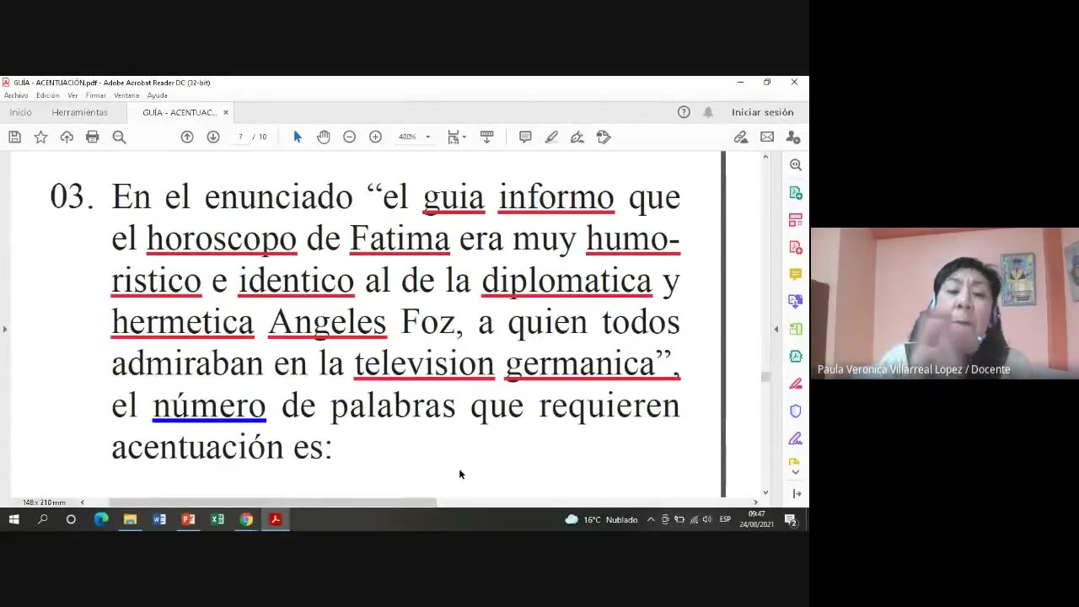Image resolution: width=1079 pixels, height=607 pixels.
Task: Click the Save file icon
Action: 14,137
